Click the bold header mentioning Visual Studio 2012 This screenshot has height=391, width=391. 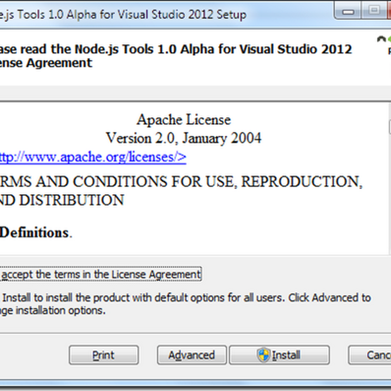176,49
